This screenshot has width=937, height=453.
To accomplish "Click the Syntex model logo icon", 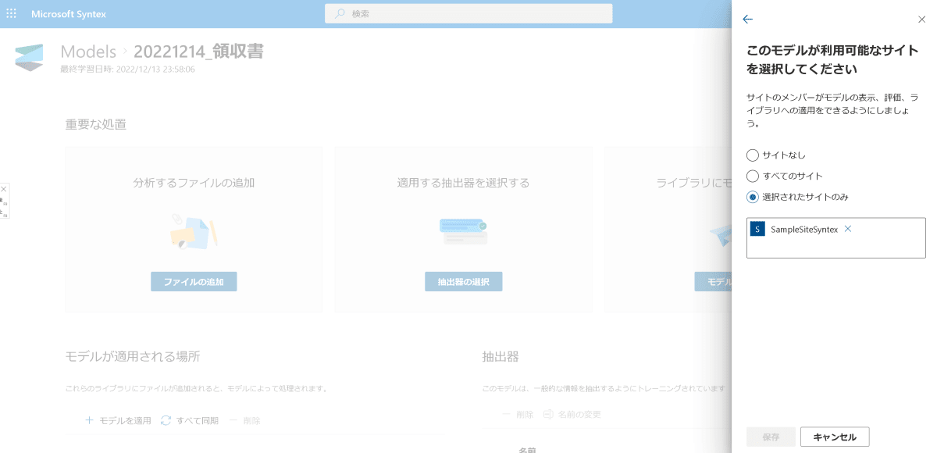I will (x=30, y=57).
